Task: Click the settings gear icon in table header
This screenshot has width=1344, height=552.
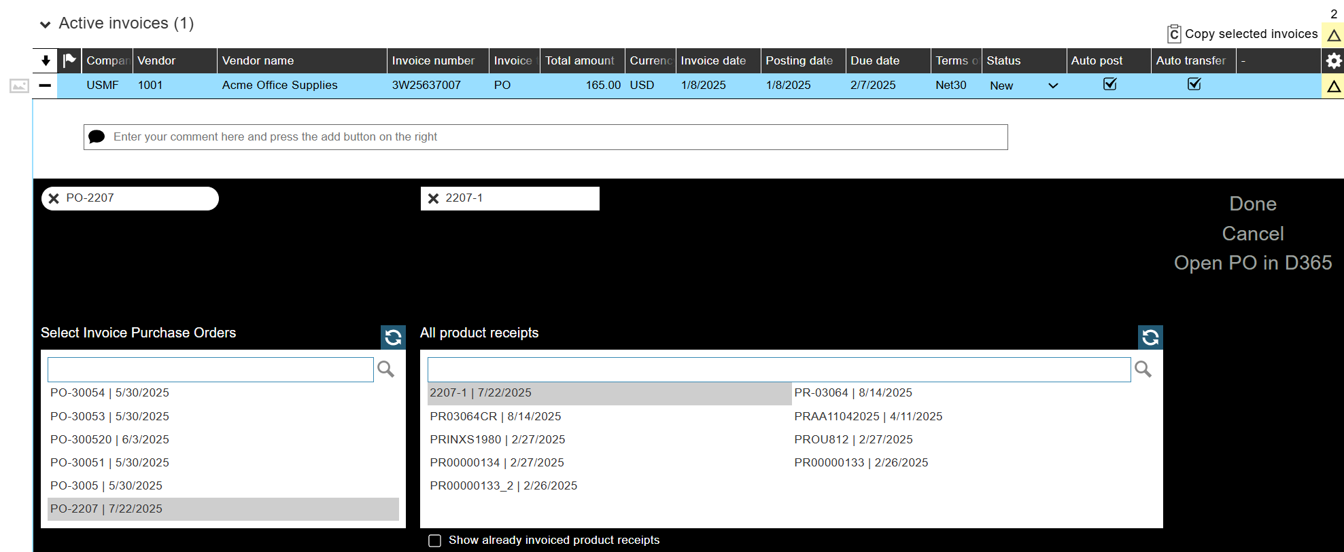Action: pos(1333,60)
